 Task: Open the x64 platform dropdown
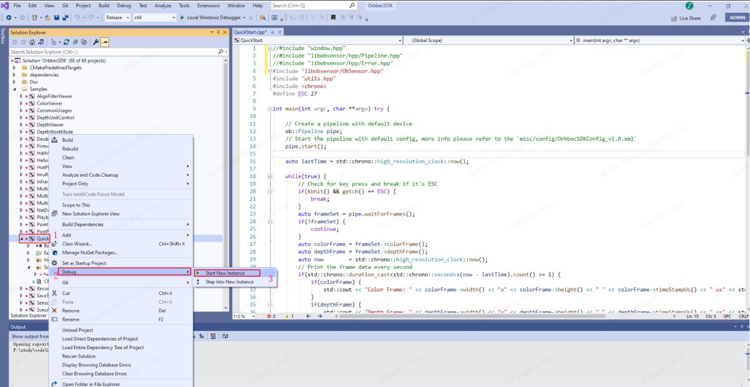[154, 17]
